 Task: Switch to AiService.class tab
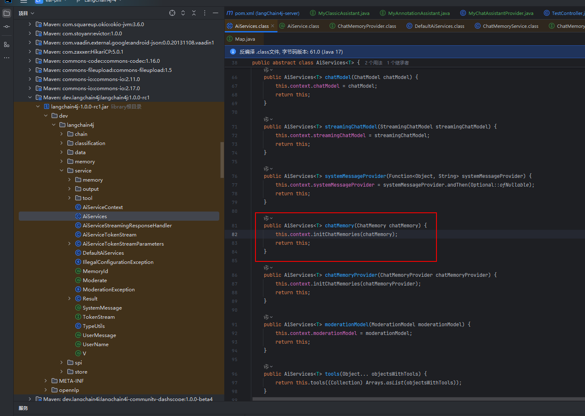[x=299, y=26]
